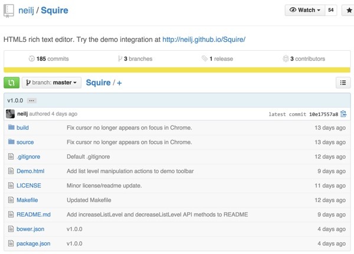Click '9 days ago' in Demo.html row
The height and width of the screenshot is (254, 354).
tap(332, 171)
